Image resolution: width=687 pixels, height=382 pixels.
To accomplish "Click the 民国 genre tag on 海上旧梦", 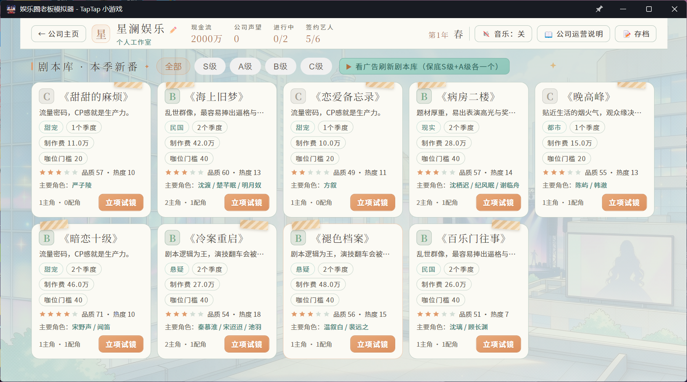I will (x=177, y=127).
